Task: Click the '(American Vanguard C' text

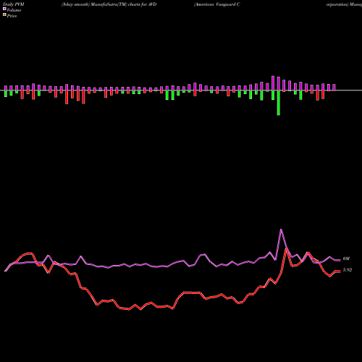Action: [x=216, y=4]
